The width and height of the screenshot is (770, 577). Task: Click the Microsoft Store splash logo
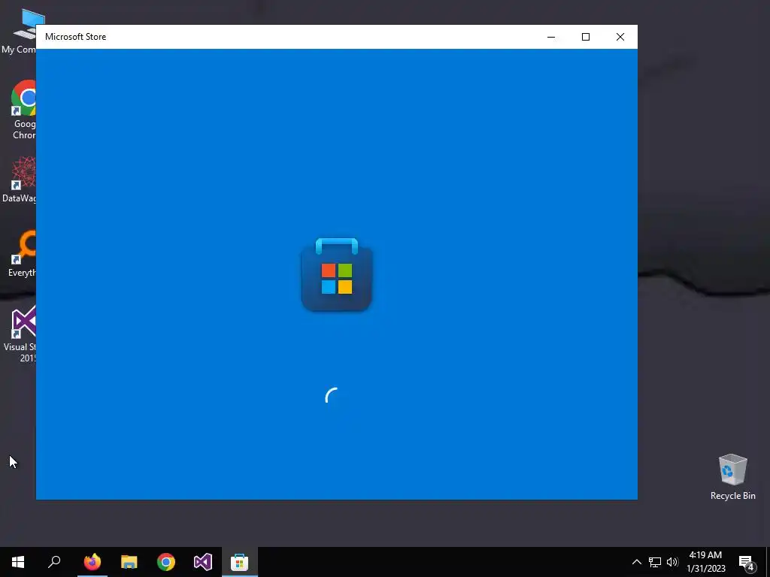point(337,274)
